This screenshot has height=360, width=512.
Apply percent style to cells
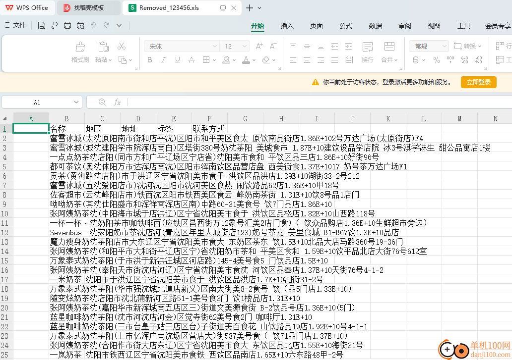pos(436,60)
